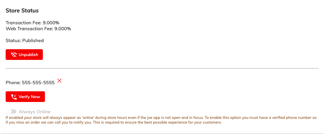Click the grey knob of the Always Online switch
Viewport: 329px width, 134px height.
click(x=9, y=111)
